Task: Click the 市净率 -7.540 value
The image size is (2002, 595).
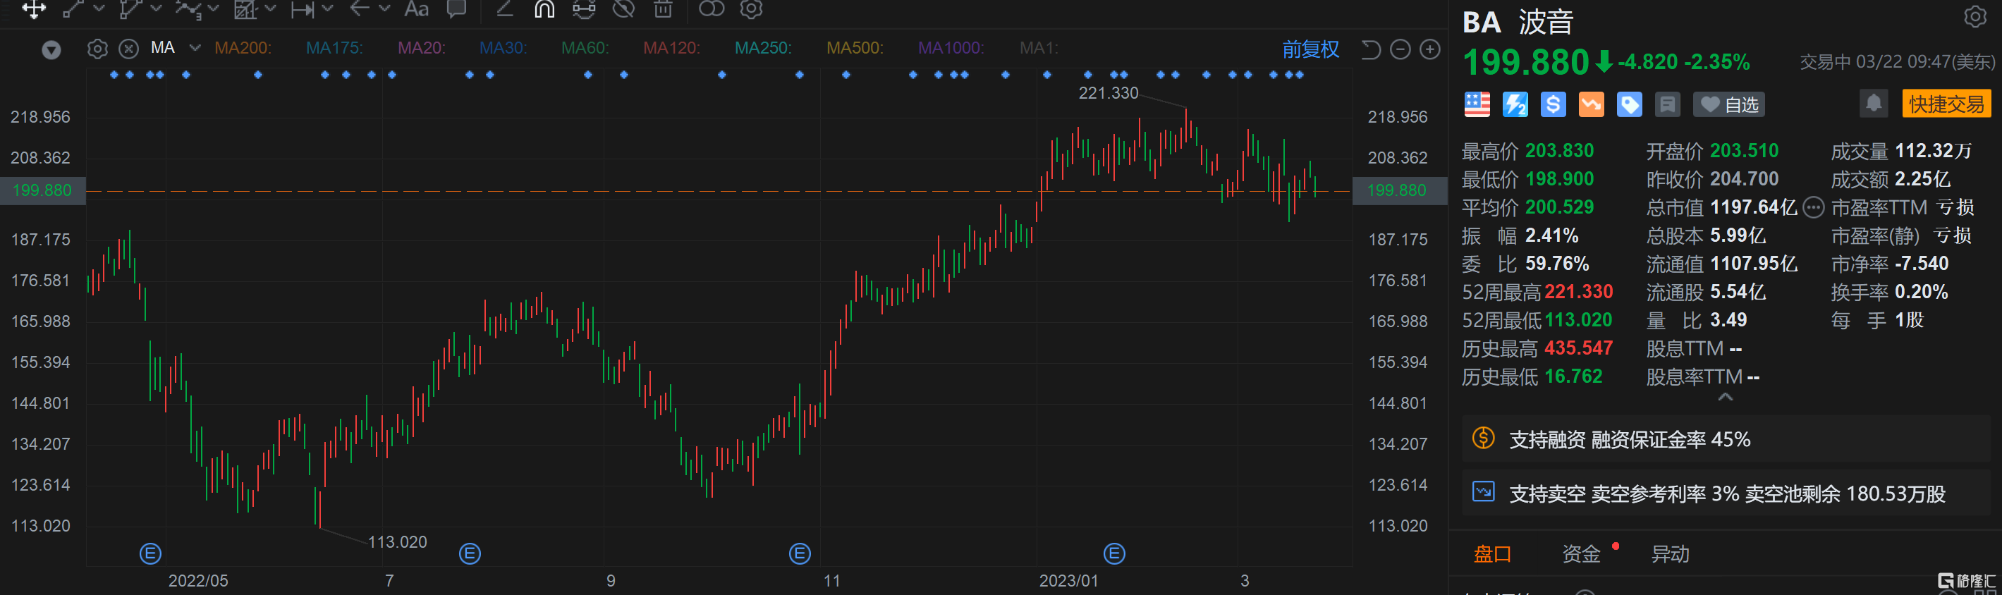Action: click(x=1921, y=264)
